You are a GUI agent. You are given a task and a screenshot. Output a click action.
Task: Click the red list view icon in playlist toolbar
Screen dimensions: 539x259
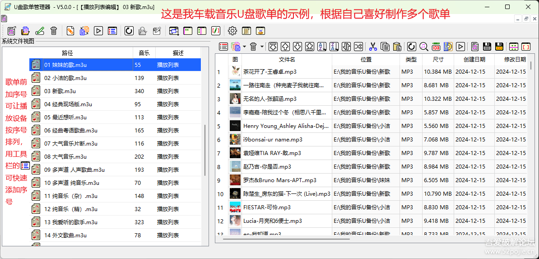coord(223,46)
